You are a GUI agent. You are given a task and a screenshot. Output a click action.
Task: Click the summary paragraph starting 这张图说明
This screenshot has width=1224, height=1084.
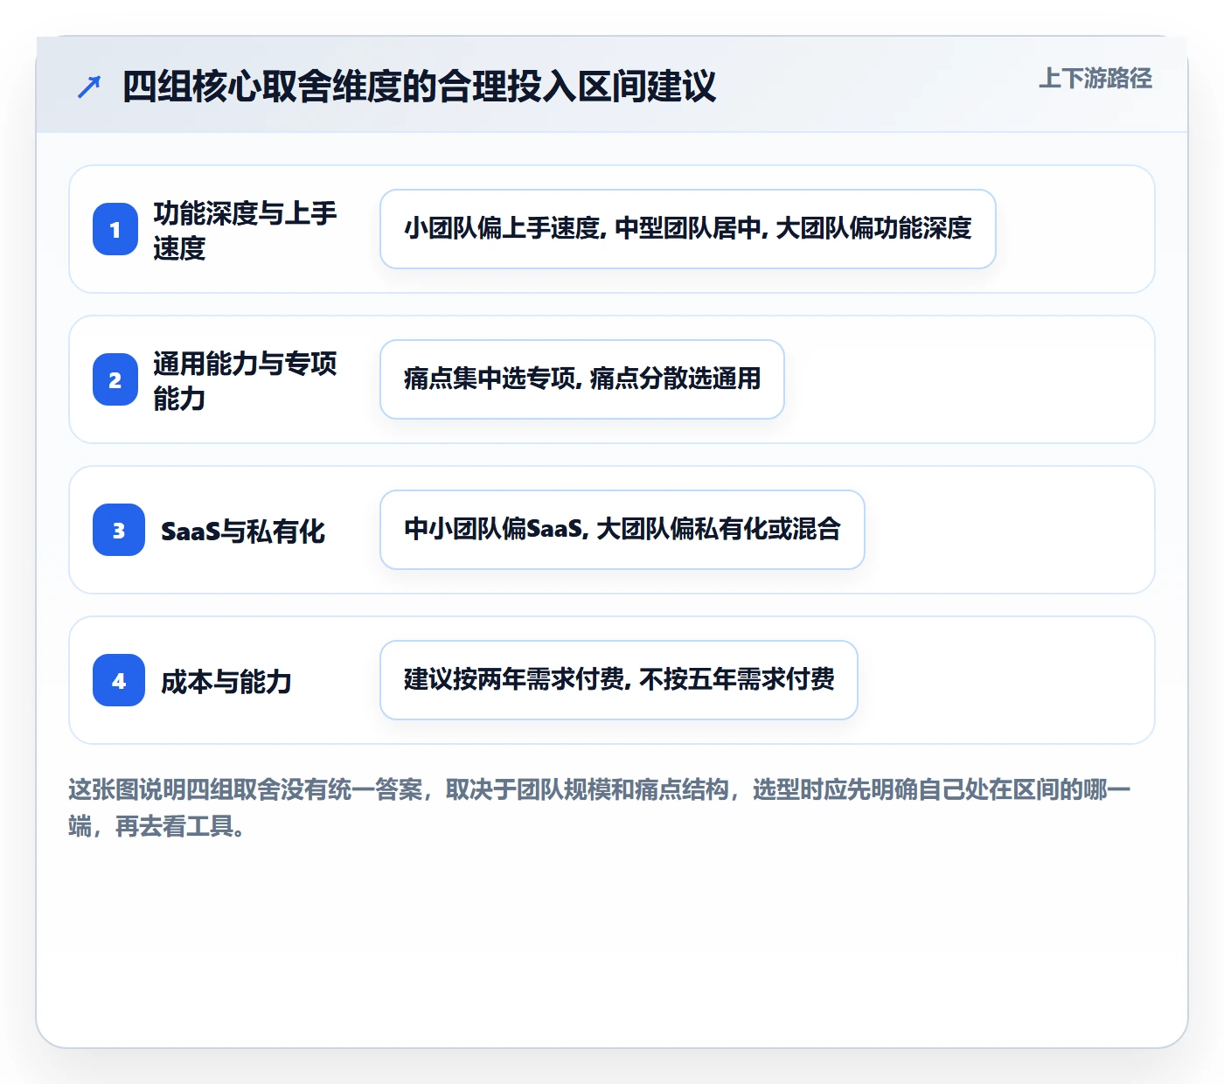tap(600, 808)
